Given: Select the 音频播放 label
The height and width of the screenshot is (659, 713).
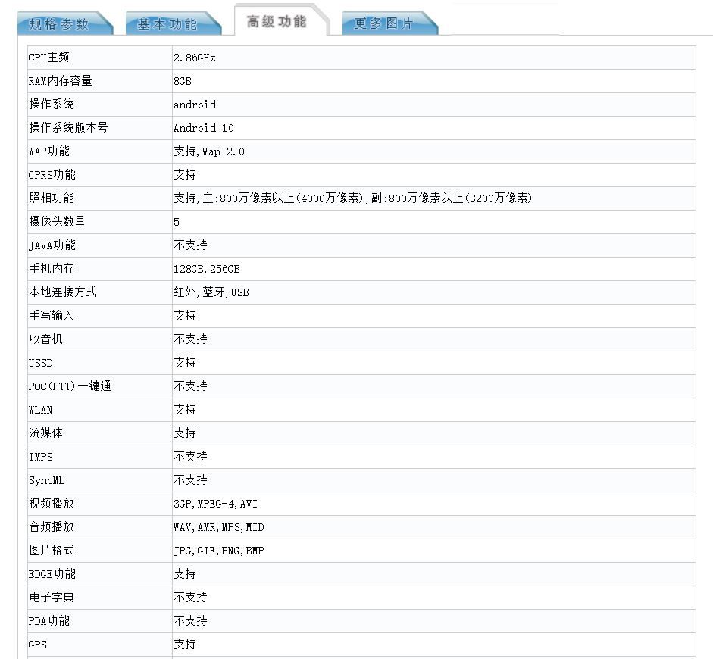Looking at the screenshot, I should [x=52, y=527].
